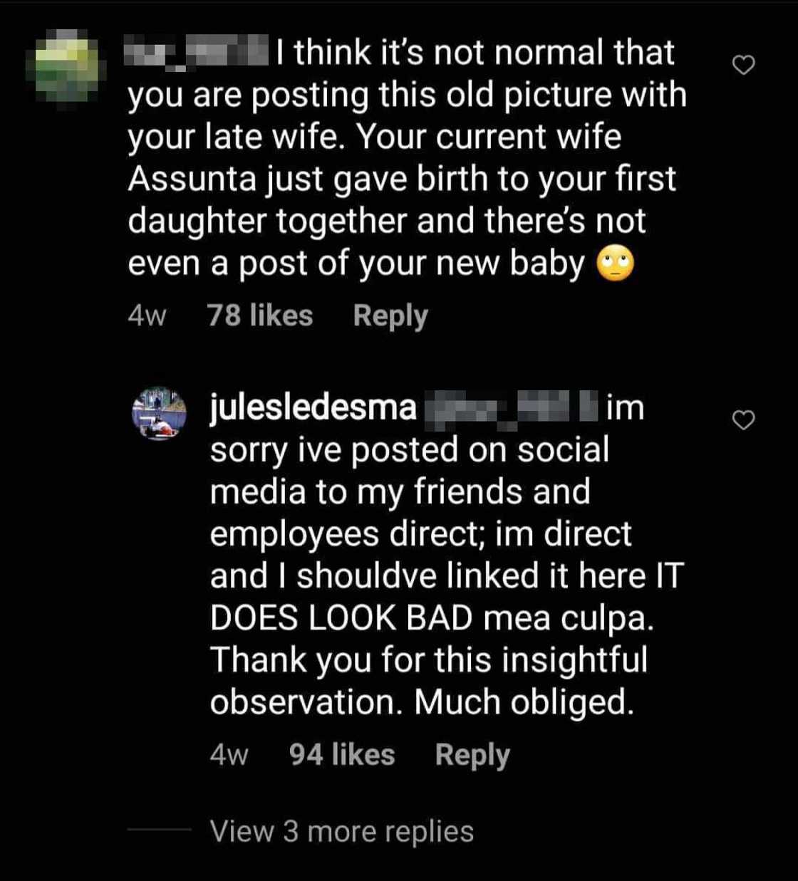The width and height of the screenshot is (798, 881).
Task: Reply to the first comment
Action: (x=390, y=314)
